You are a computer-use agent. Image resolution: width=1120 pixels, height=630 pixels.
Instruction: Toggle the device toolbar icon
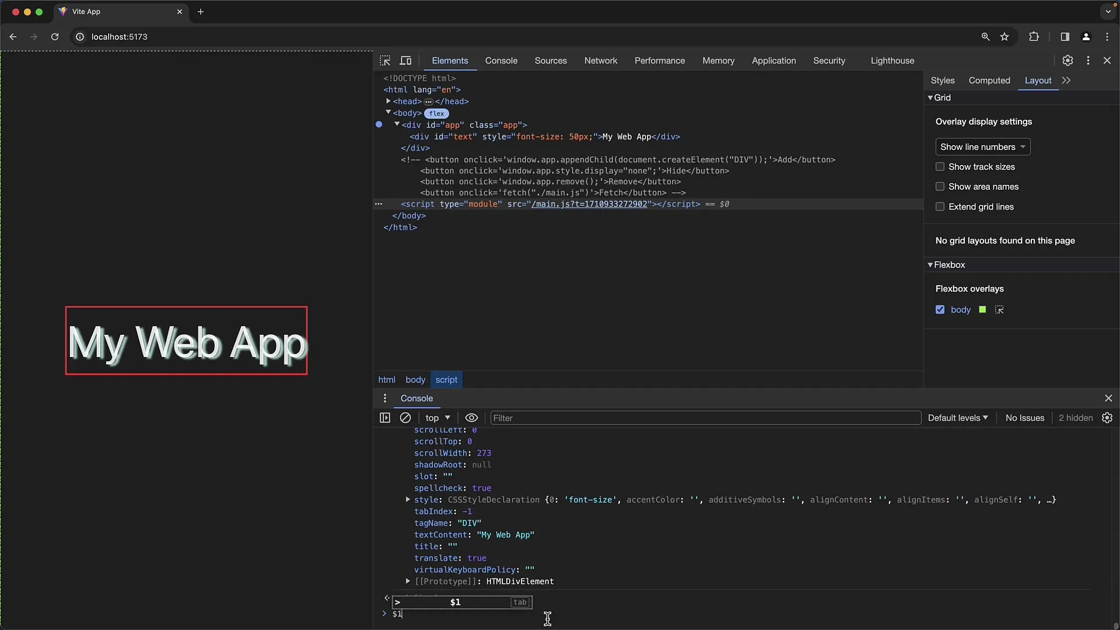coord(405,61)
